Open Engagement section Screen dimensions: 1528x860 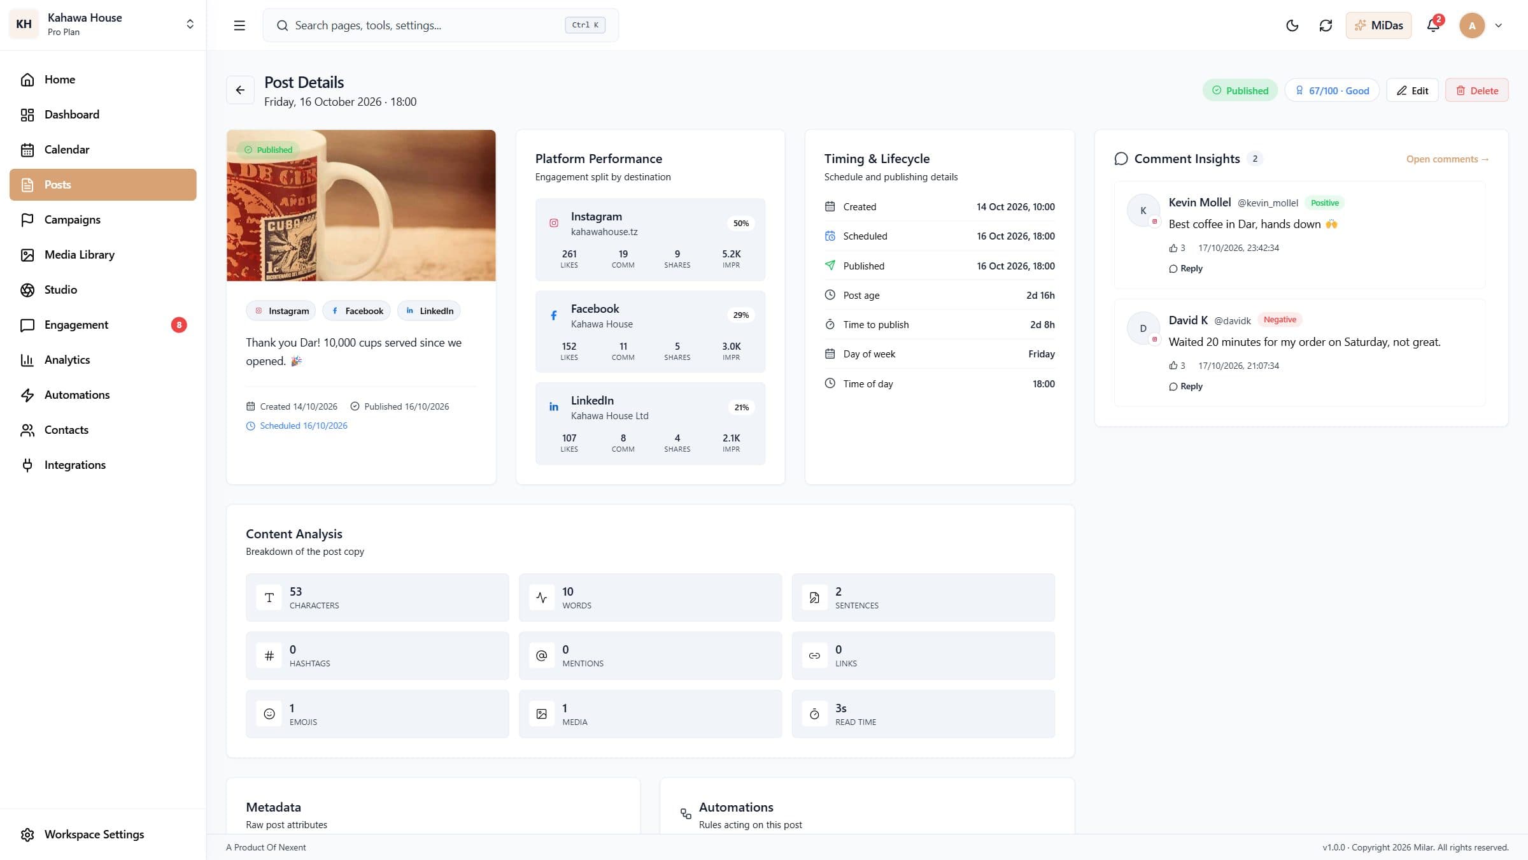coord(103,325)
